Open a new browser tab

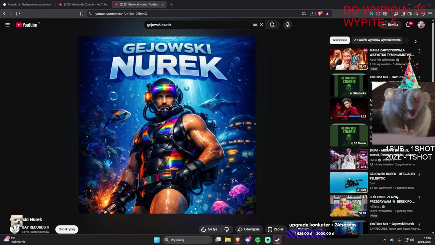point(171,4)
